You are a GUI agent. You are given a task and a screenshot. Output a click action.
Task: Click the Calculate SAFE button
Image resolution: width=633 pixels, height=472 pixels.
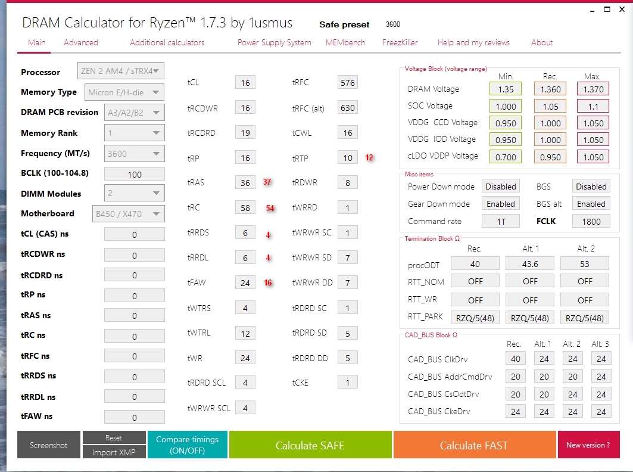[310, 445]
